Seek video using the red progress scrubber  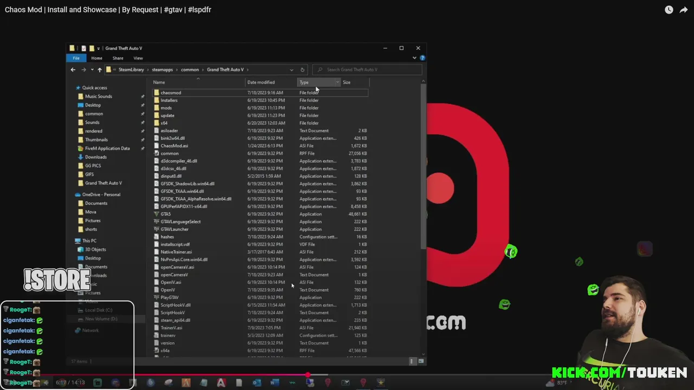(307, 375)
